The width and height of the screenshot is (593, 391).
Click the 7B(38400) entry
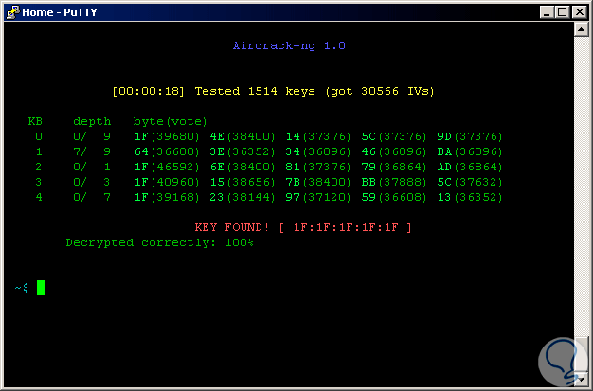click(318, 182)
